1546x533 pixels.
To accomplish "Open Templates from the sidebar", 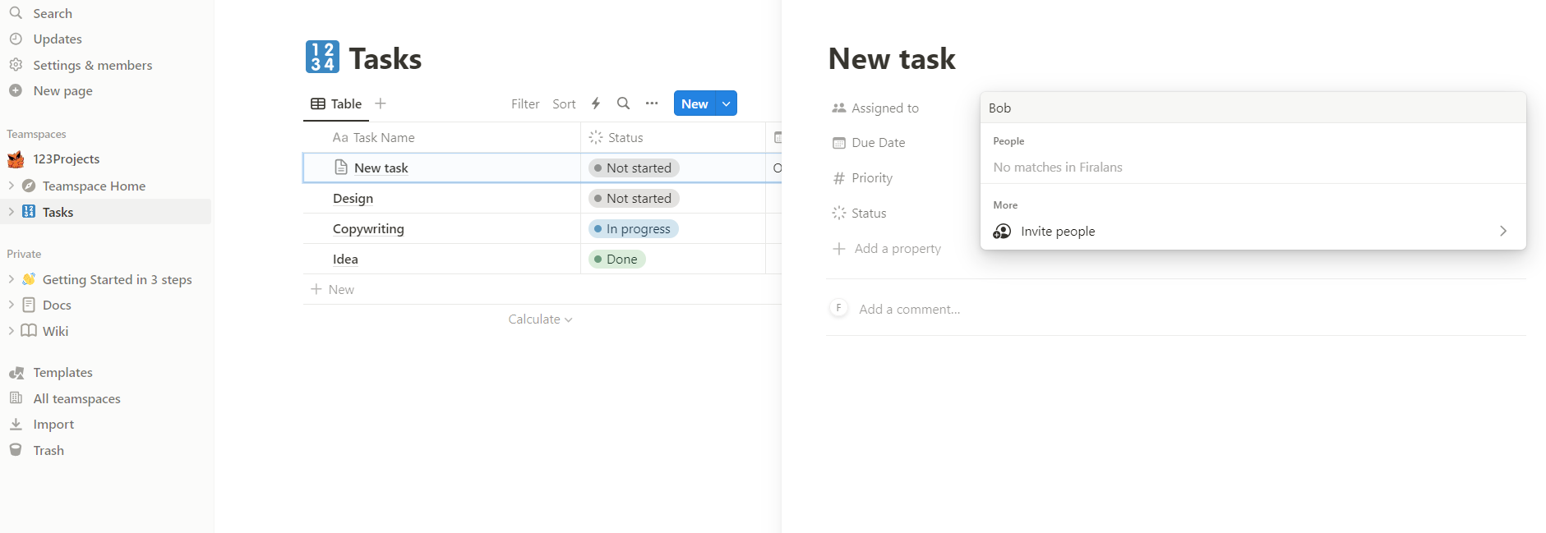I will coord(62,373).
